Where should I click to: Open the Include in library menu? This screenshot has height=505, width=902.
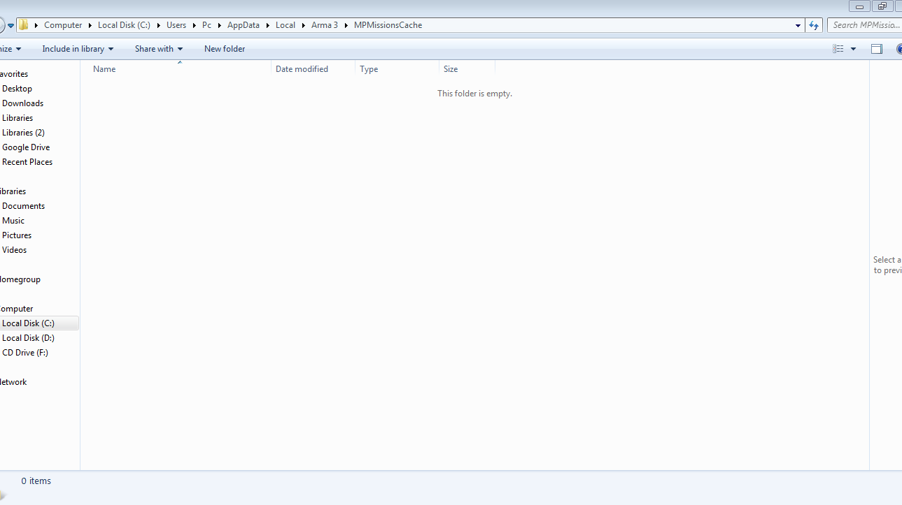[x=78, y=49]
